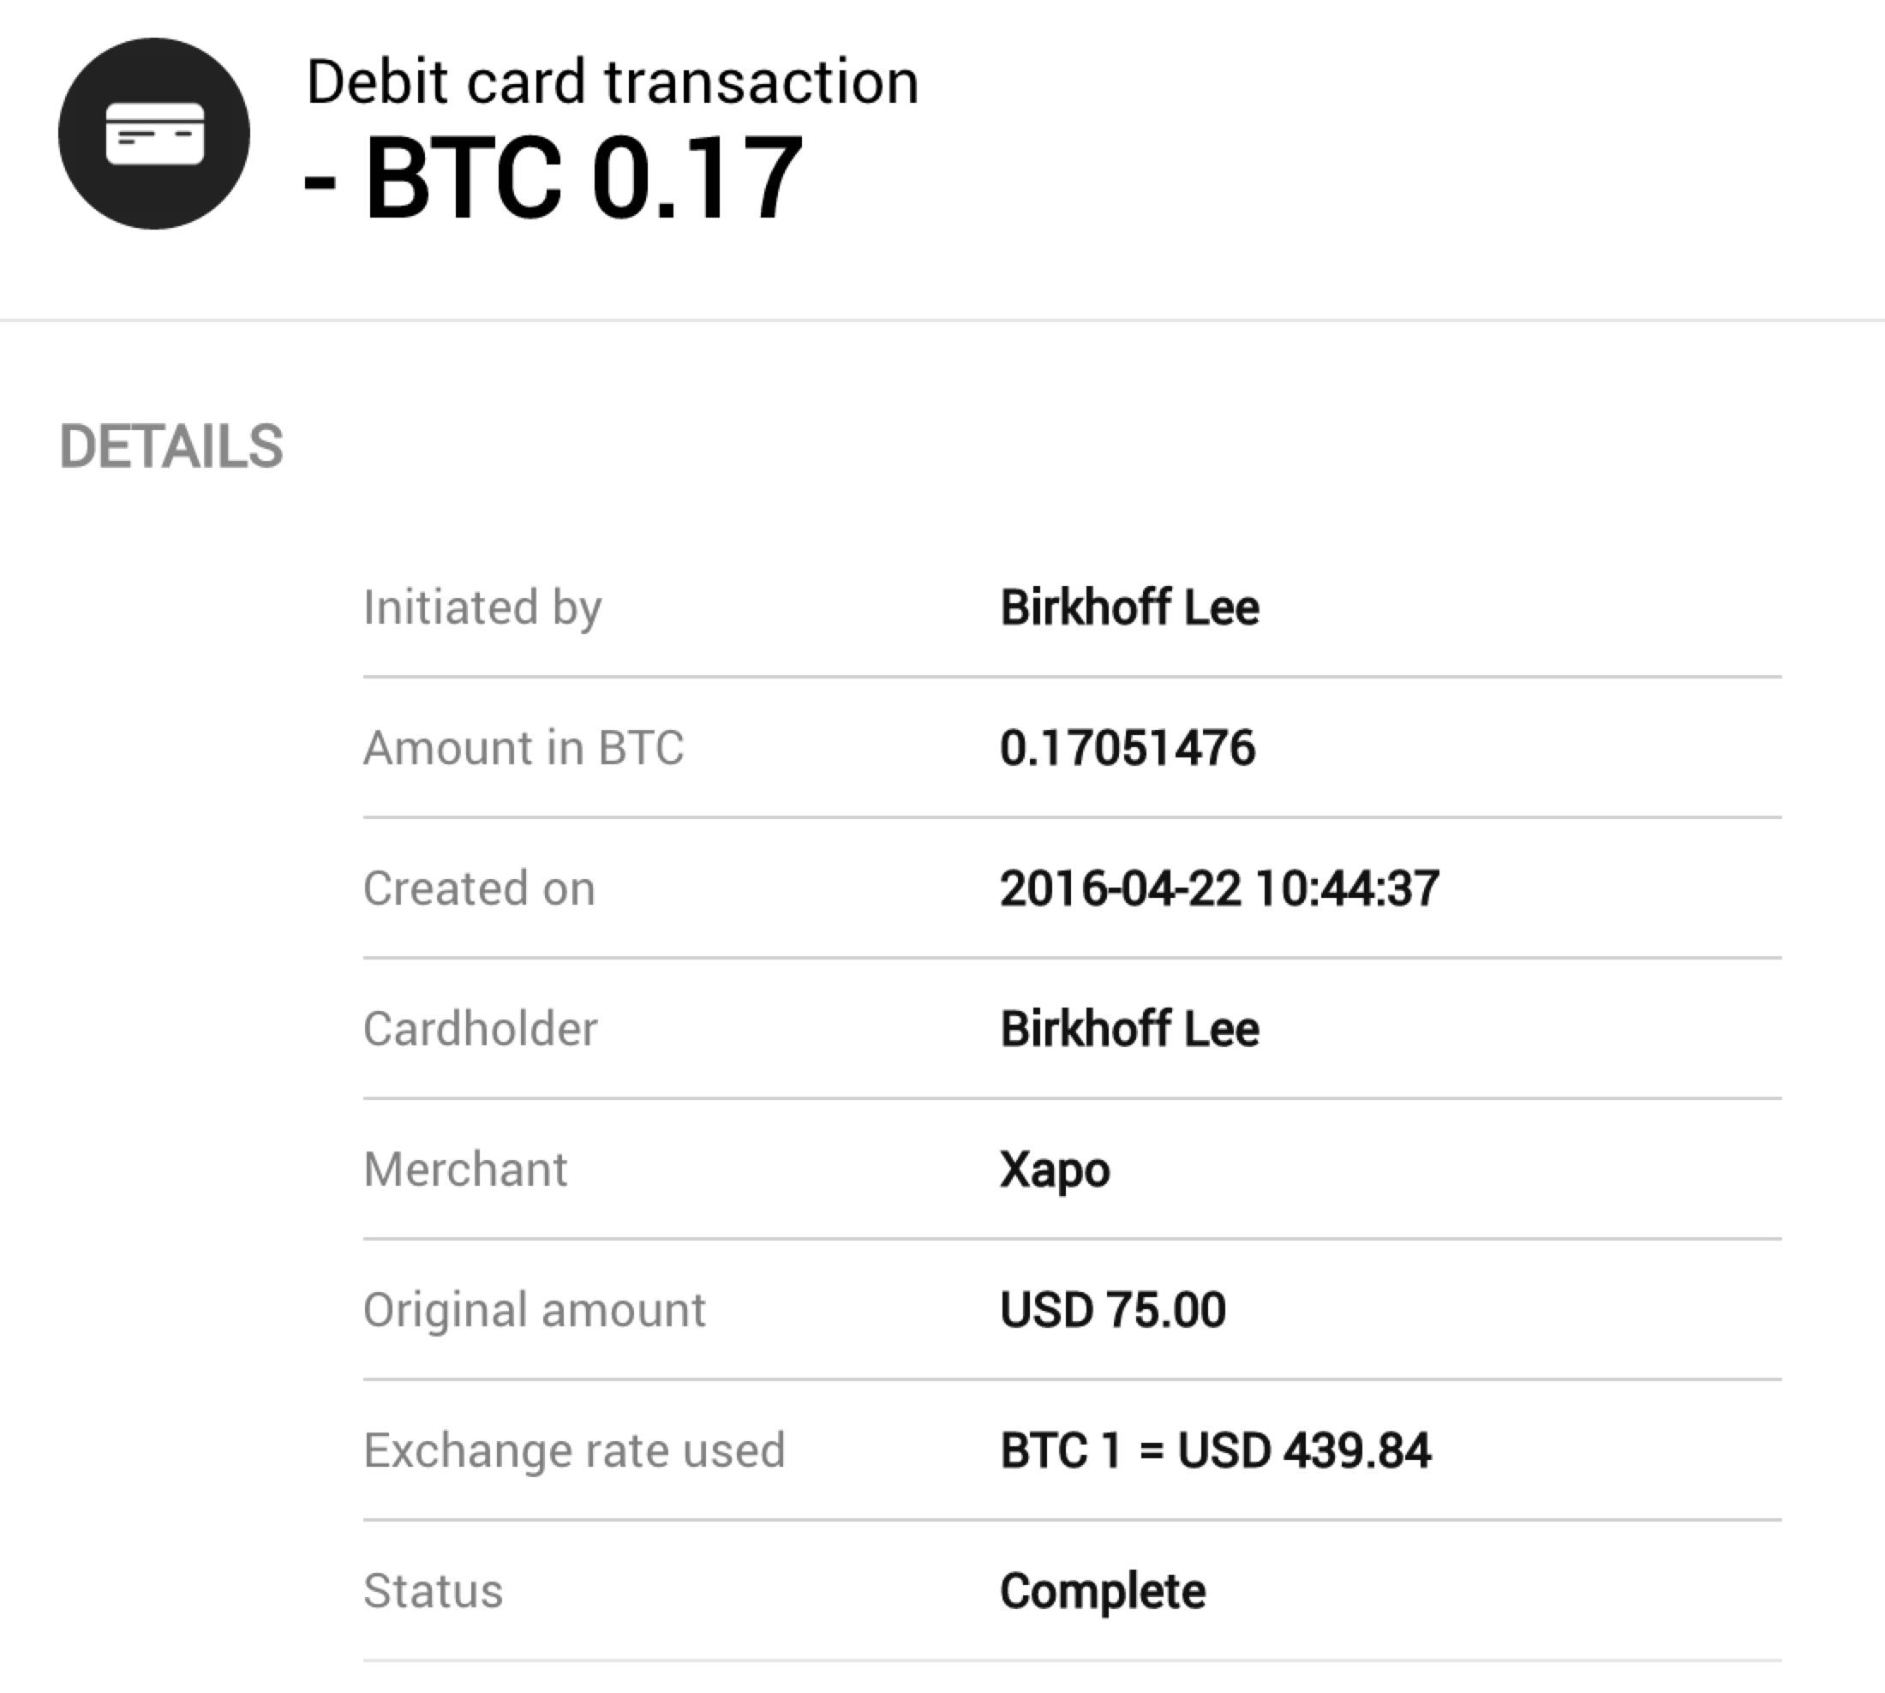The height and width of the screenshot is (1693, 1885).
Task: Tap Birkhoff Lee in Cardholder row
Action: point(1129,1029)
